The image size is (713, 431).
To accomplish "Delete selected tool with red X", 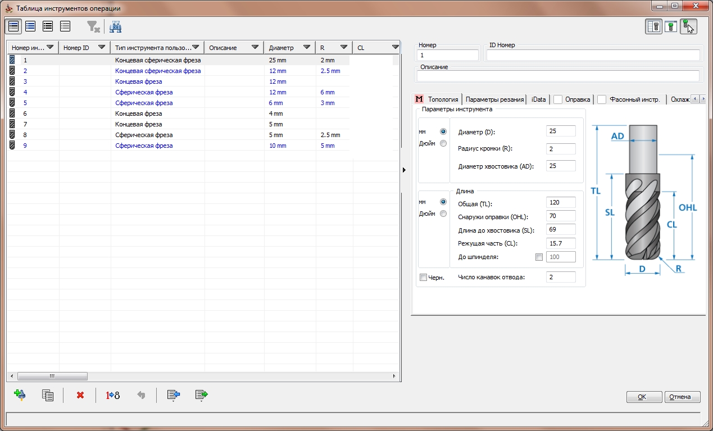I will [80, 395].
